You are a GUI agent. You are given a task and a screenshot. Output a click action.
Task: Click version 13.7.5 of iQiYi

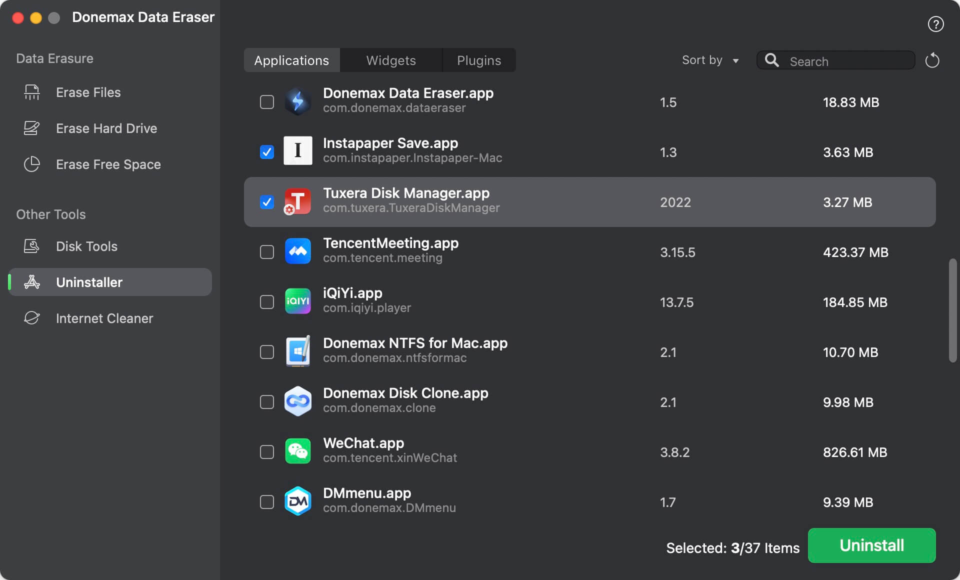tap(676, 302)
